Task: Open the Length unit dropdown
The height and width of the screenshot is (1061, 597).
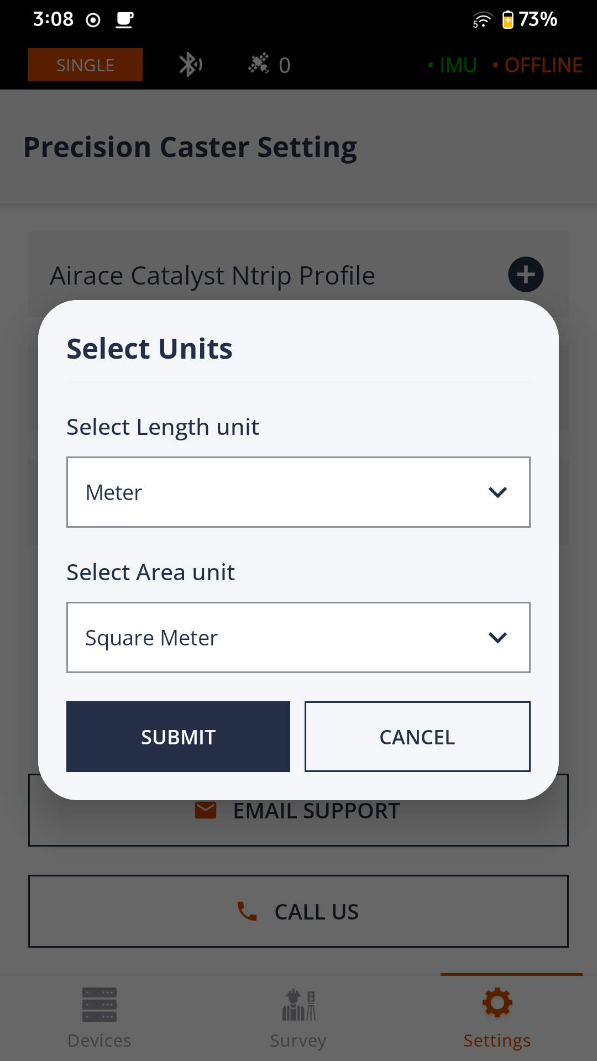Action: tap(298, 492)
